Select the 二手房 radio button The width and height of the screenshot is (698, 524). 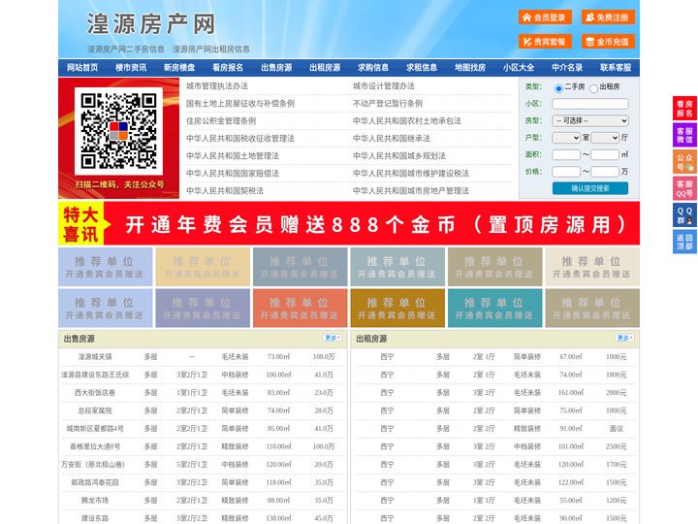coord(558,88)
